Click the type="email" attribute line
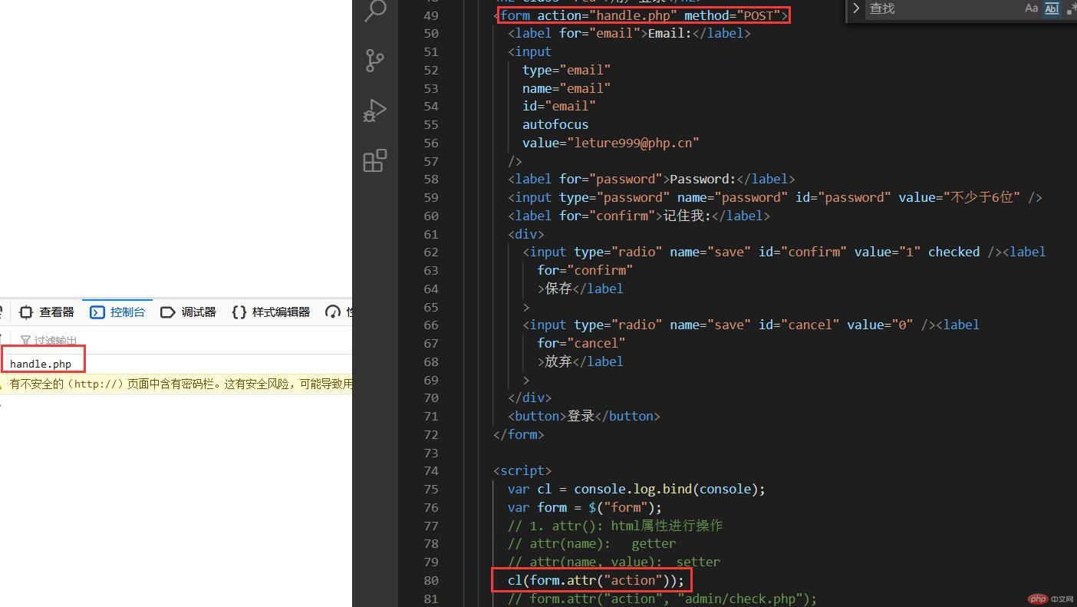 566,70
